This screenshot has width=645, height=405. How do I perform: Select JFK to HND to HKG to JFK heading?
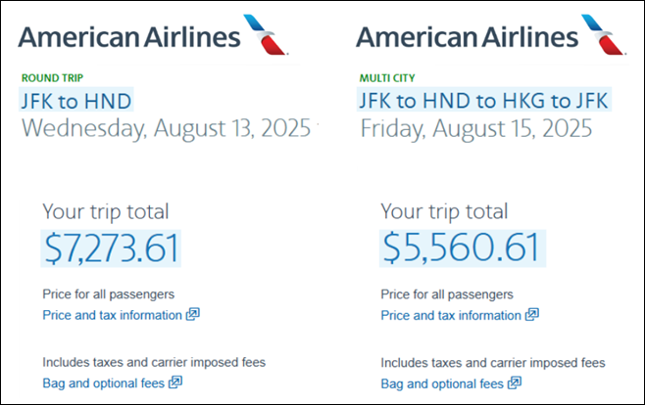click(x=482, y=100)
